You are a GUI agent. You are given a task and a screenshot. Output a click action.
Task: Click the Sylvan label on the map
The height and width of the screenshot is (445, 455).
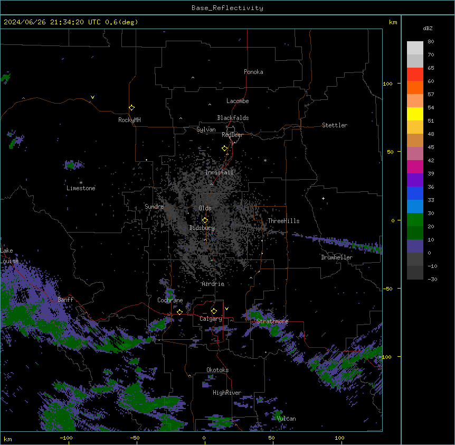point(206,129)
